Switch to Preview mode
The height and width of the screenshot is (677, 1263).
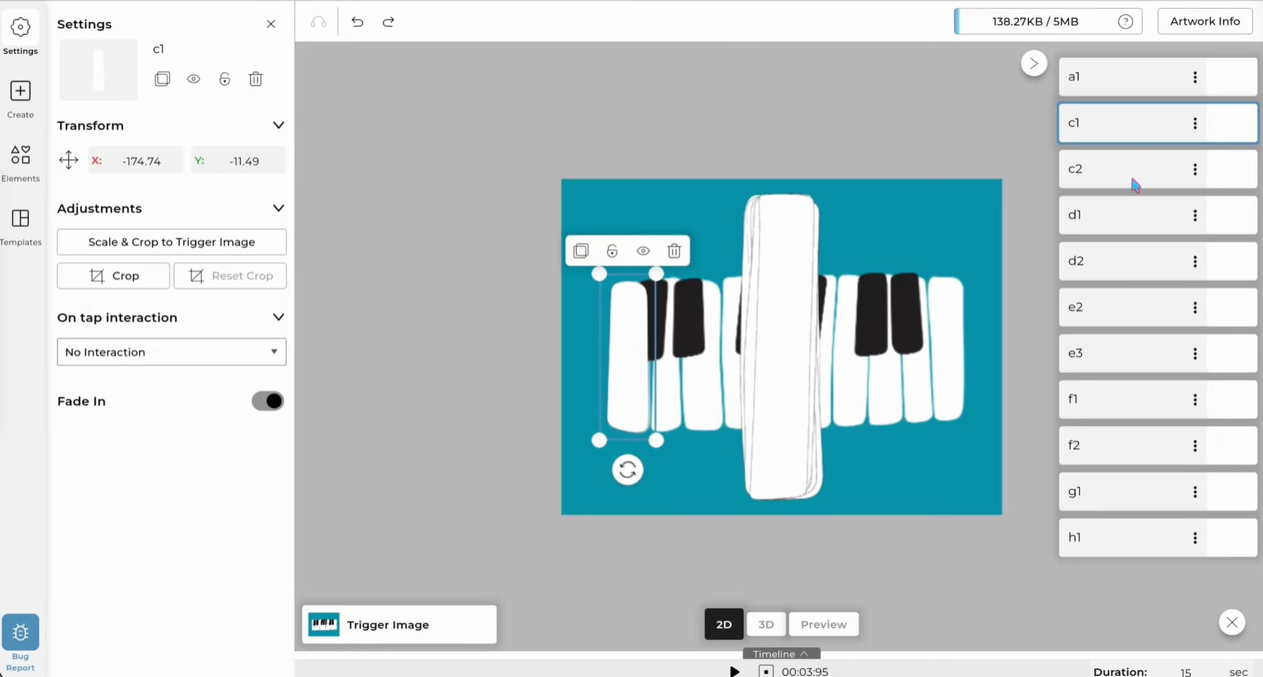824,624
